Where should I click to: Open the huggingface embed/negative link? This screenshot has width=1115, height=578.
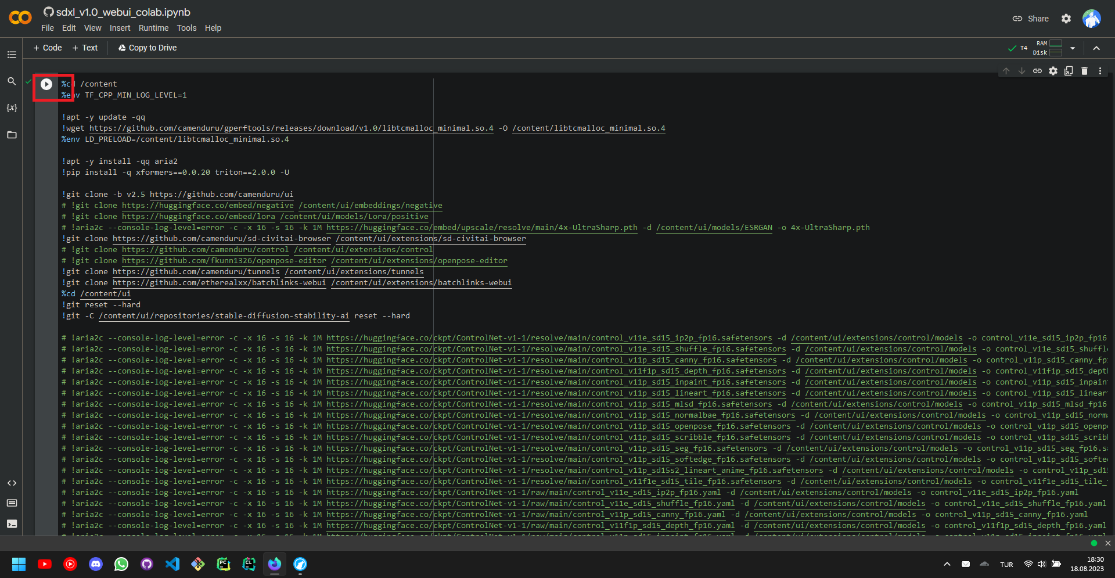(x=208, y=206)
